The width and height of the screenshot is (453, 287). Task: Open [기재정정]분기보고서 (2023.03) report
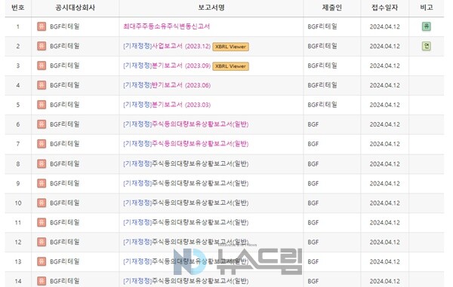167,105
